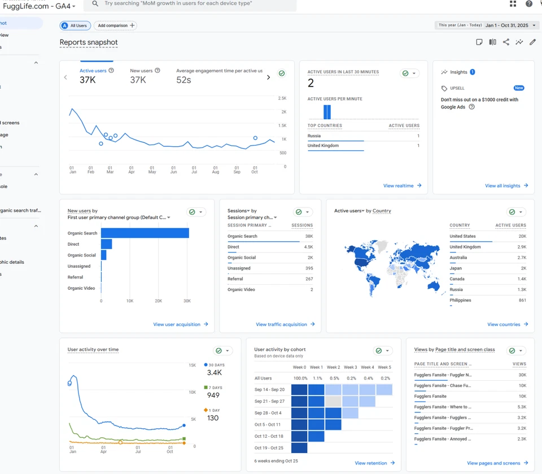This screenshot has width=542, height=474.
Task: Open the Google apps grid icon
Action: click(x=513, y=4)
